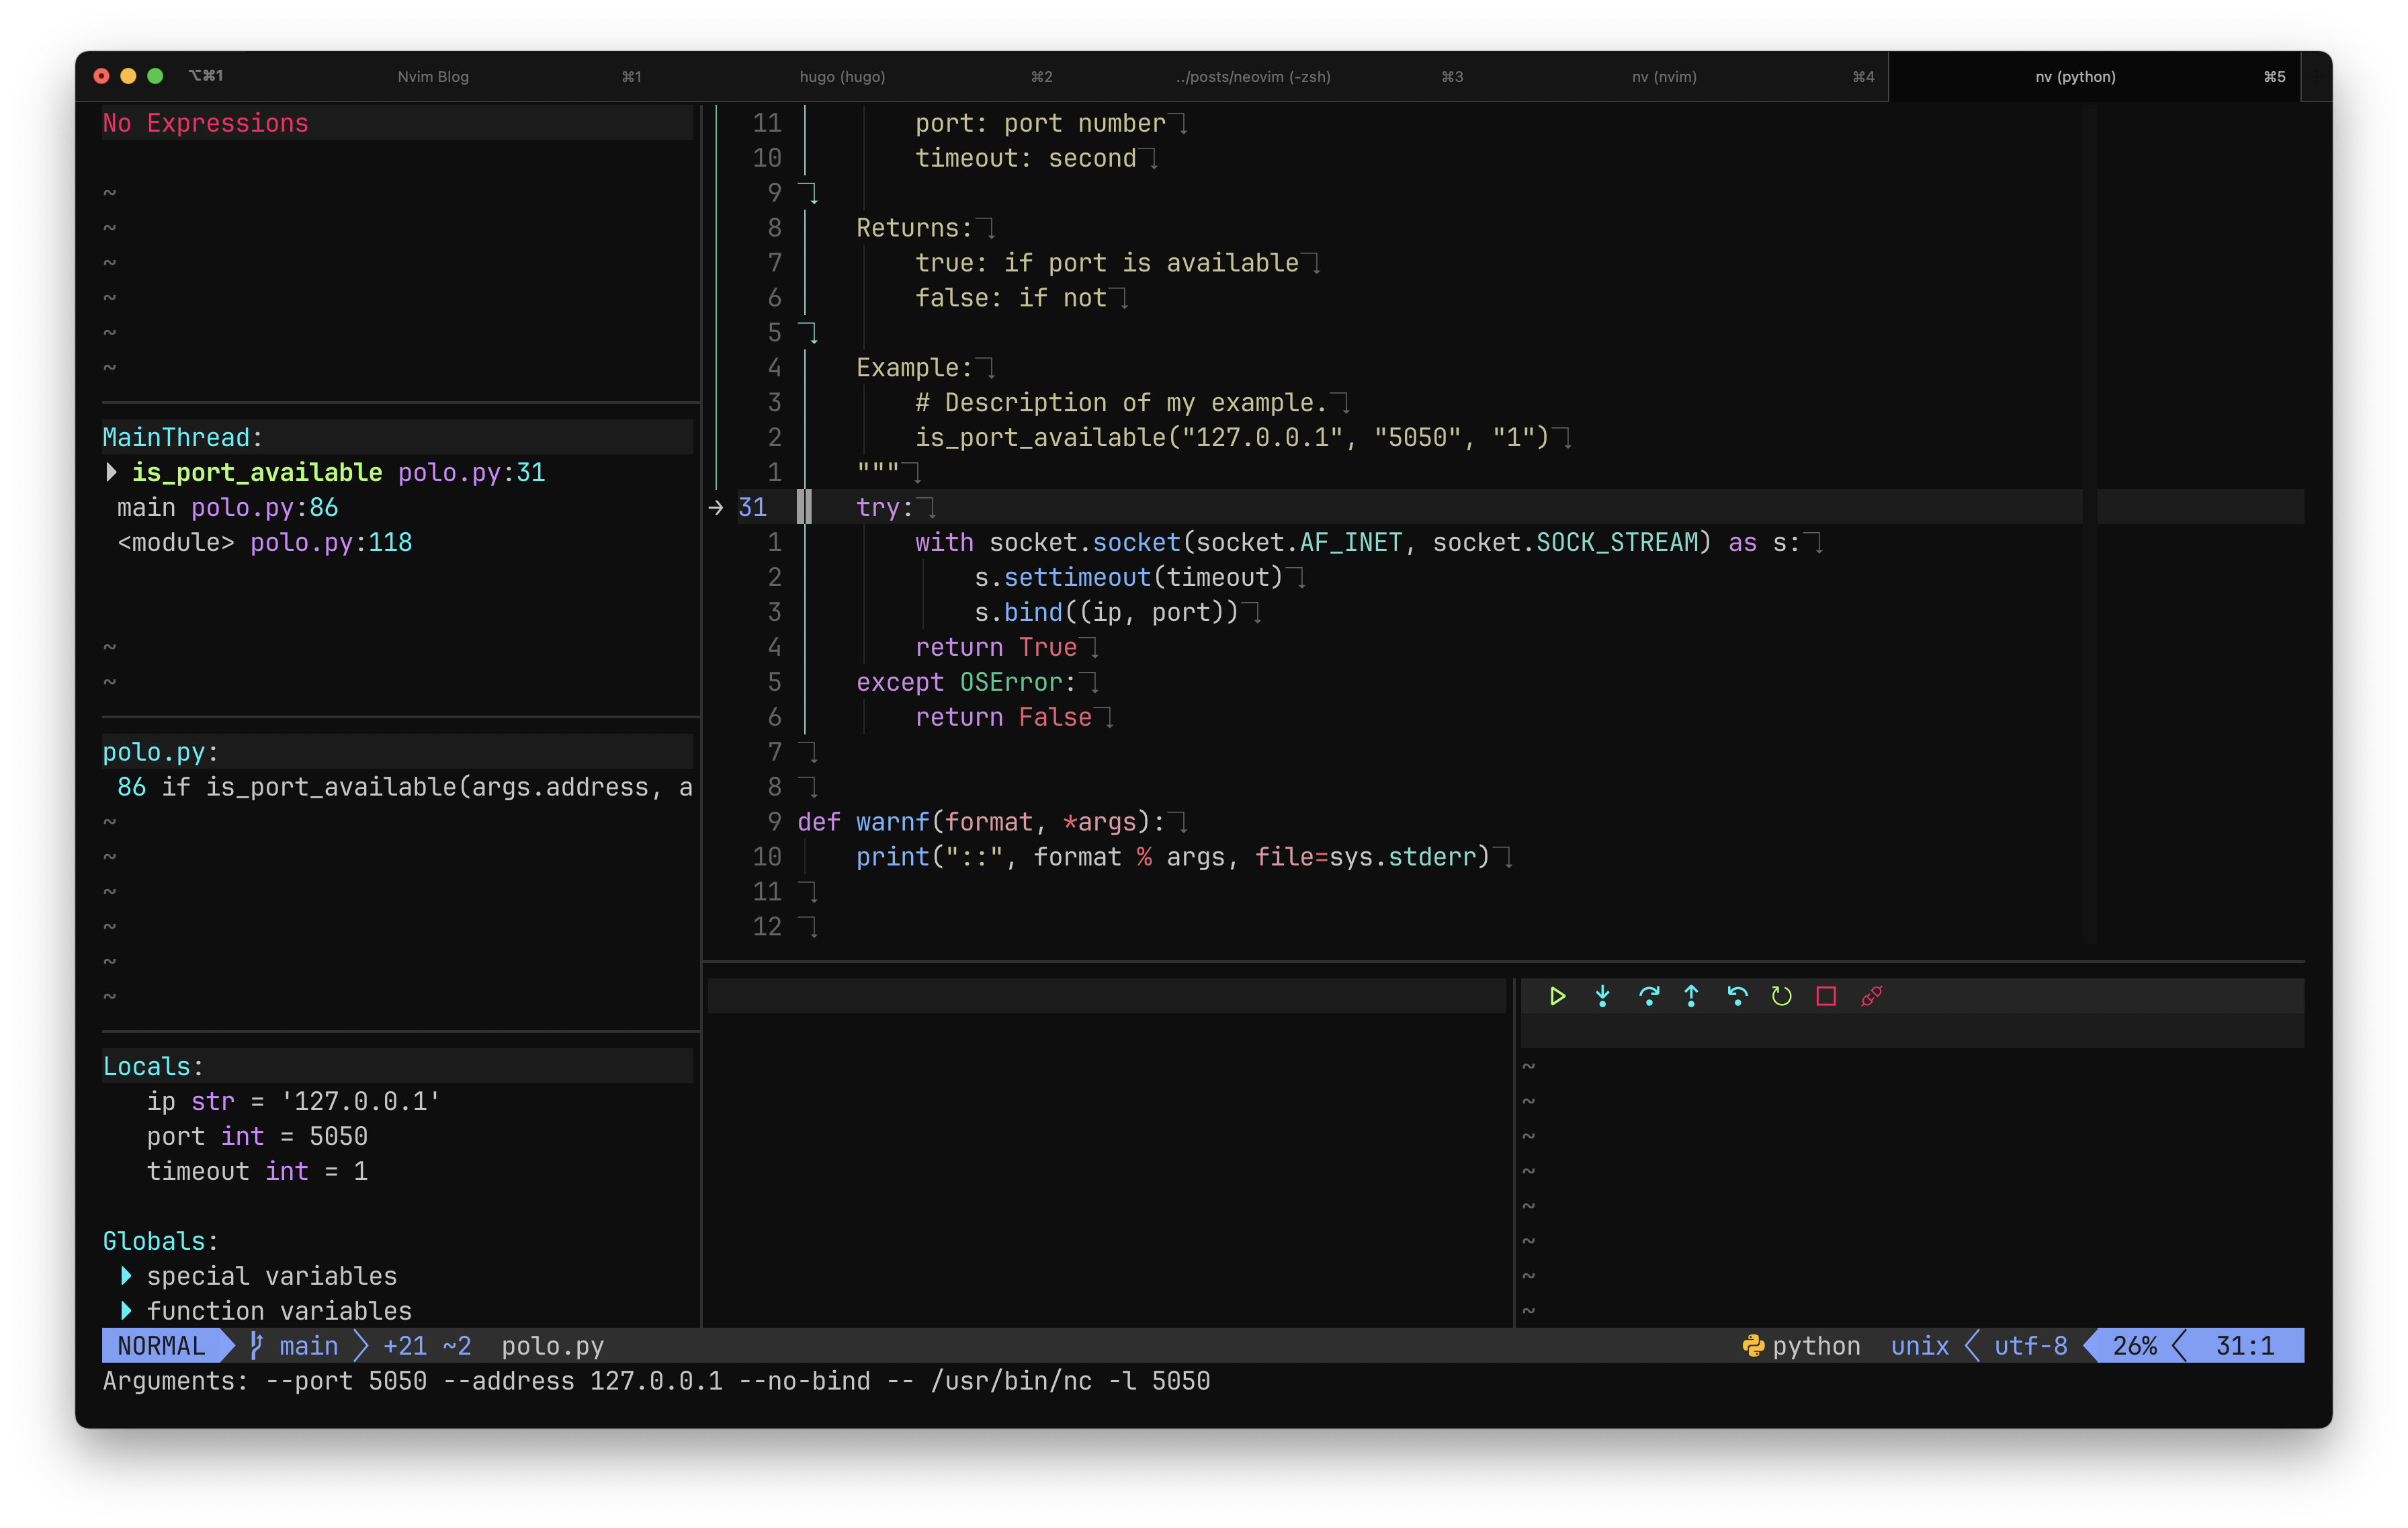The height and width of the screenshot is (1528, 2408).
Task: Click the step into icon
Action: pos(1602,996)
